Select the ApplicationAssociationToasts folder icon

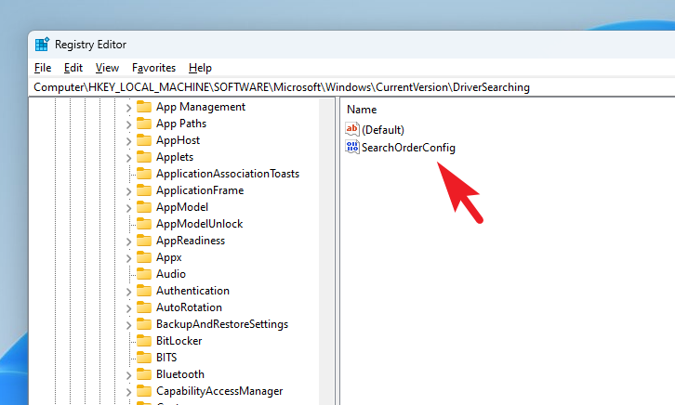[144, 174]
